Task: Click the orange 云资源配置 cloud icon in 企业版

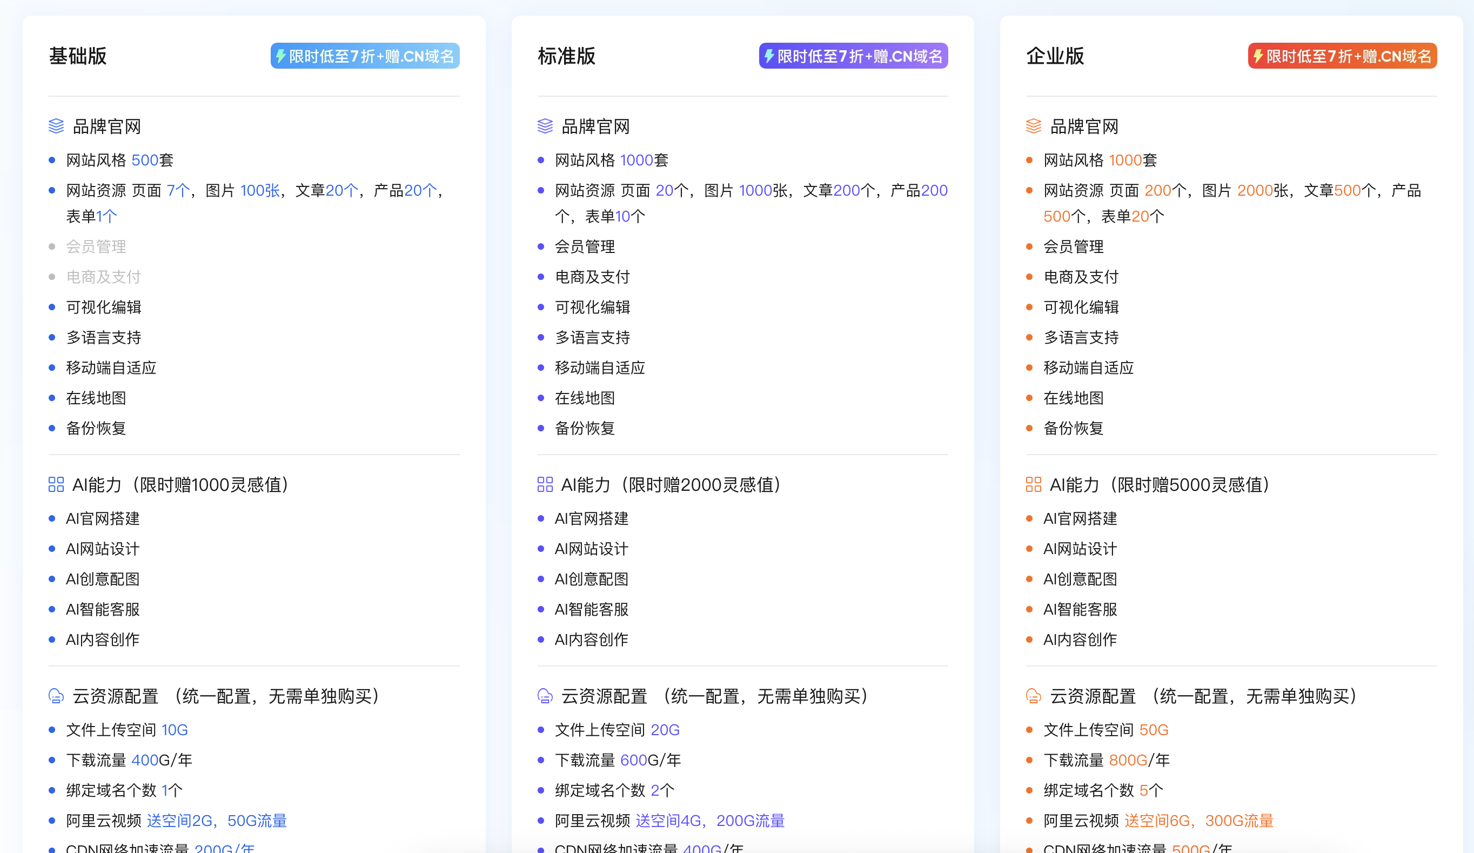Action: tap(1033, 696)
